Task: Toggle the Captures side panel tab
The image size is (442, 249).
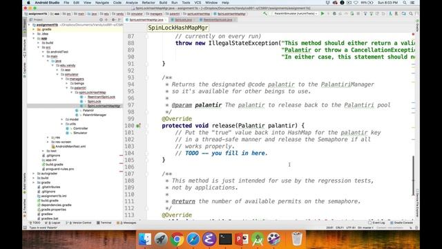Action: pyautogui.click(x=25, y=70)
